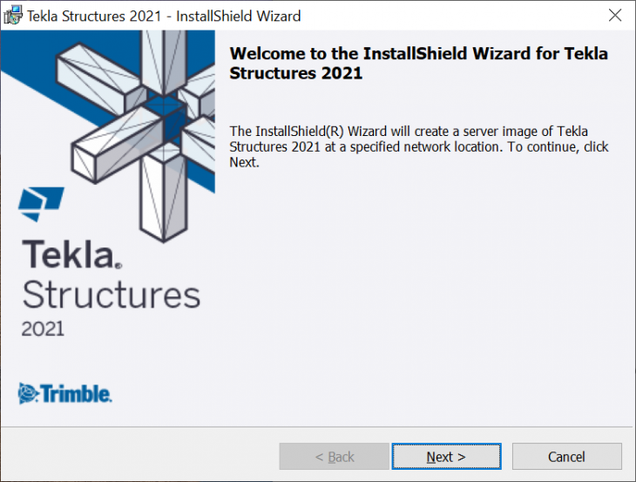Click the Trimble globe logo icon
The width and height of the screenshot is (636, 482).
coord(28,394)
